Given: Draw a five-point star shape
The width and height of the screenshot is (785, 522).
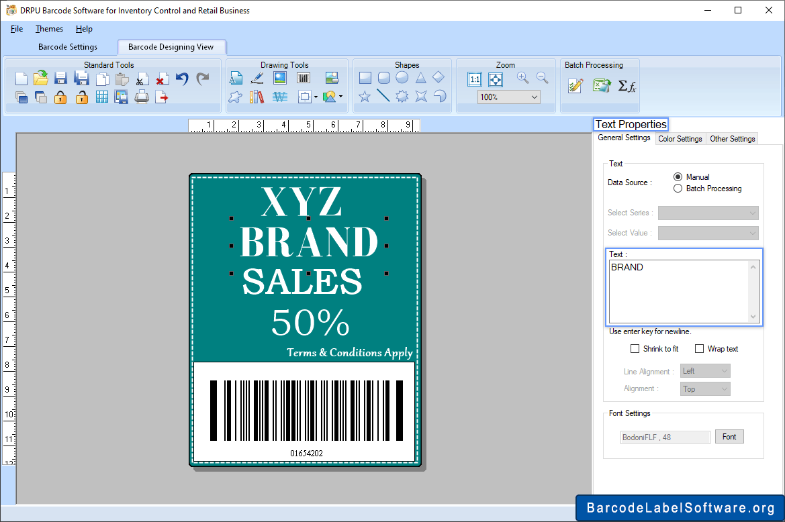Looking at the screenshot, I should pos(365,96).
